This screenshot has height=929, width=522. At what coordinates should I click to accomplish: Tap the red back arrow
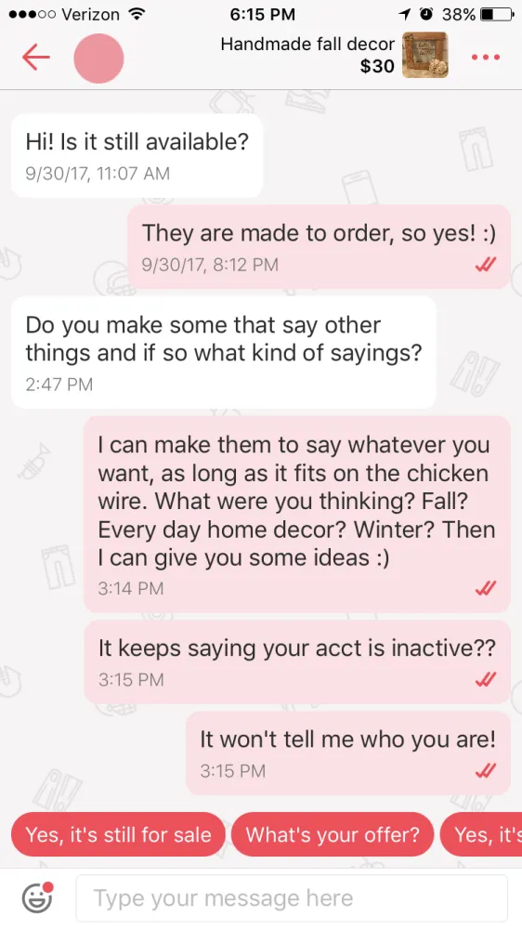35,58
